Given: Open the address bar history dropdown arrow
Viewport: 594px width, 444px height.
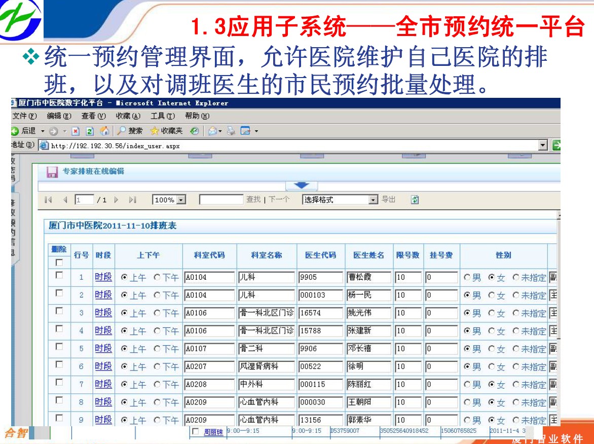Looking at the screenshot, I should pos(543,146).
